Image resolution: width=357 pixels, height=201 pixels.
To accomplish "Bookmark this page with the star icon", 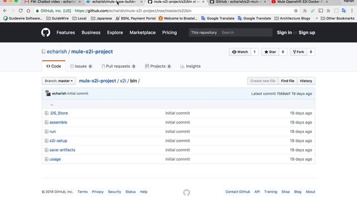I will pos(296,11).
